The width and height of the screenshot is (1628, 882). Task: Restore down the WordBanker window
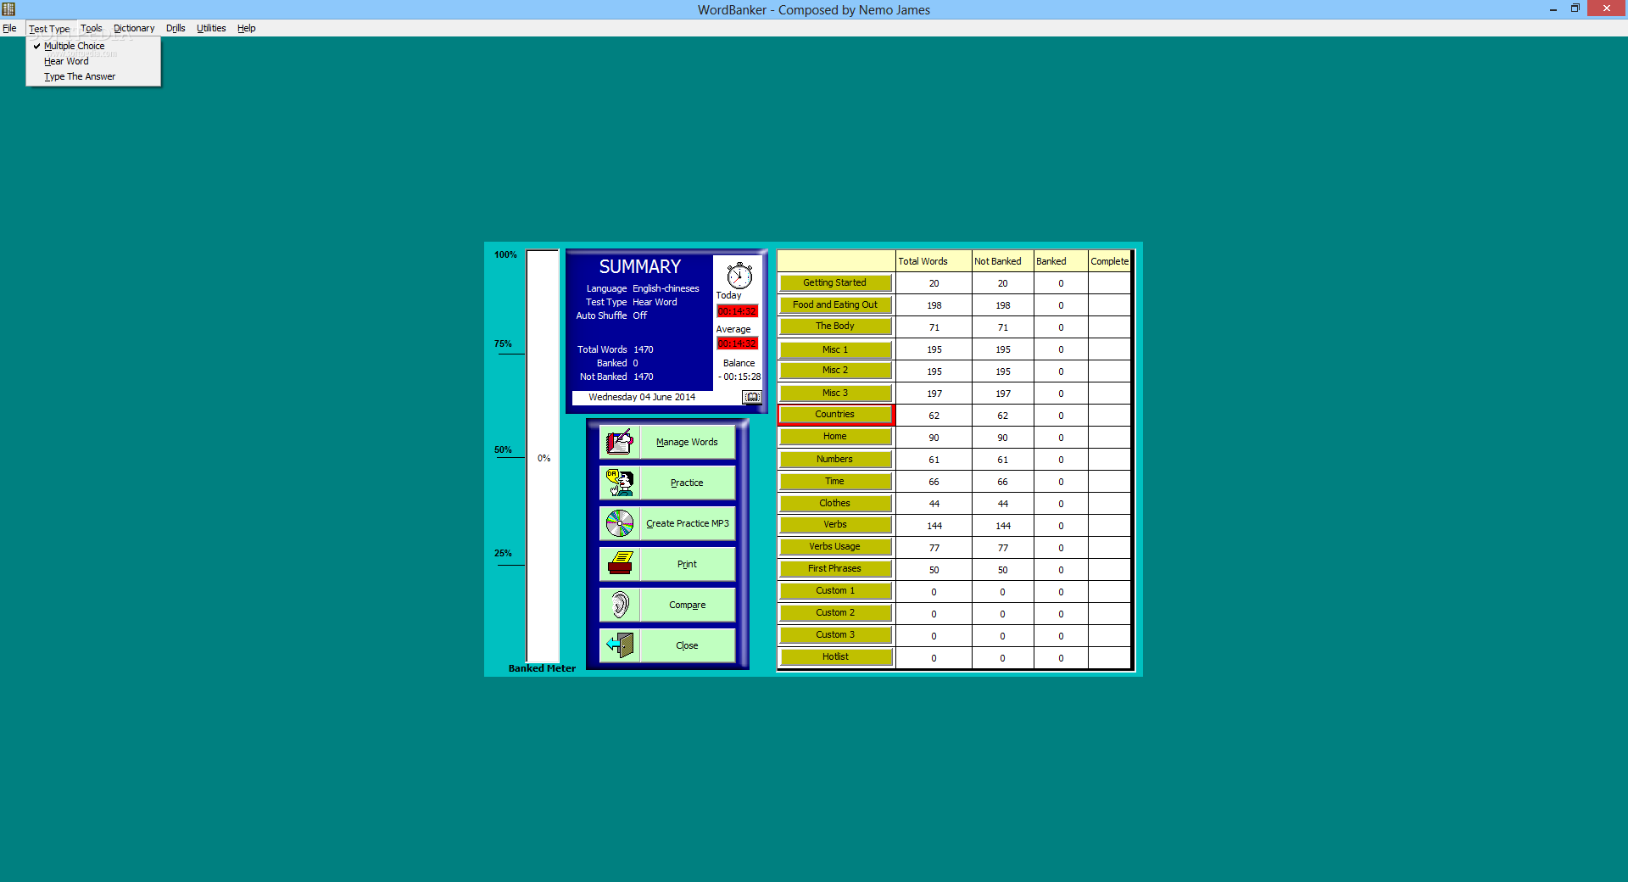(x=1575, y=8)
